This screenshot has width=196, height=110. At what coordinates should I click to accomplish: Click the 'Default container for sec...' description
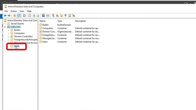pyautogui.click(x=88, y=35)
